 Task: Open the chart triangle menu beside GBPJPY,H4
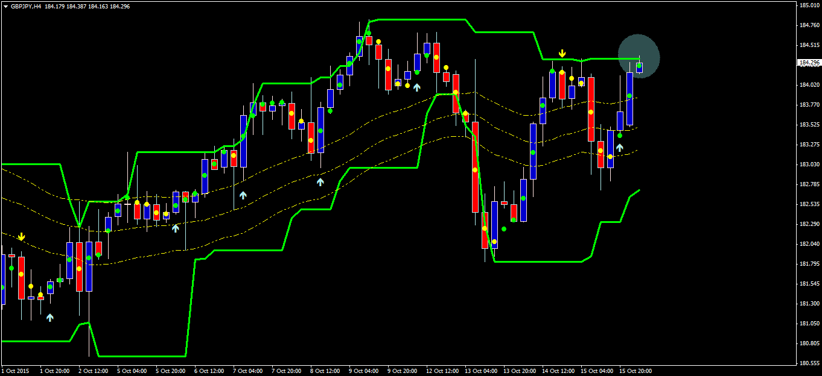click(5, 6)
